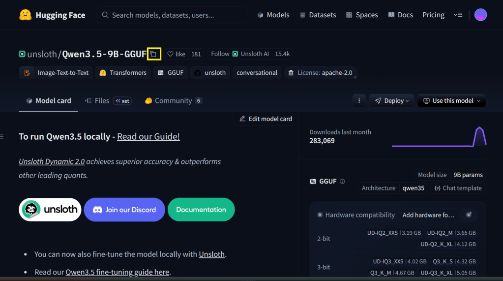Image resolution: width=503 pixels, height=281 pixels.
Task: Expand the extra navigation menu
Action: click(x=458, y=15)
